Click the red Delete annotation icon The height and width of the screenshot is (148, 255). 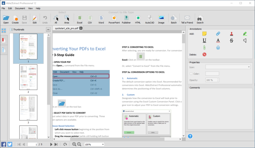pos(205,54)
